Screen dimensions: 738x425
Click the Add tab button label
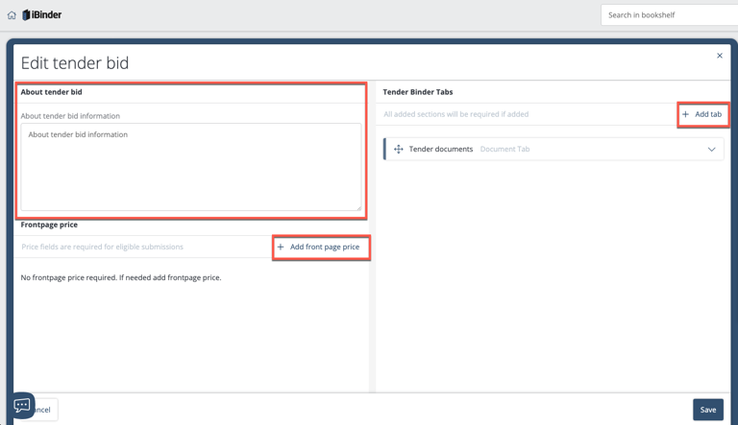[708, 114]
